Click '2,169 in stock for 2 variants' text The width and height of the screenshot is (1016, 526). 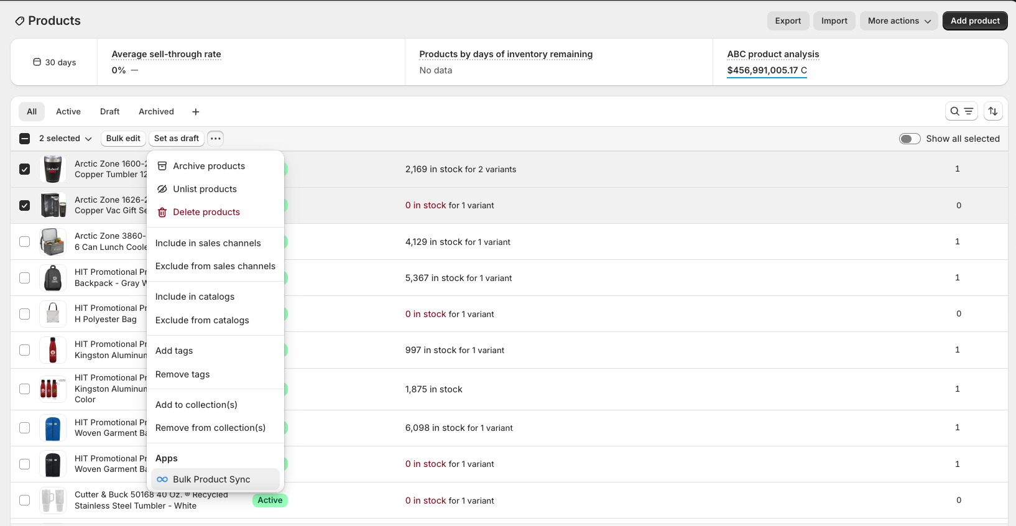tap(461, 169)
